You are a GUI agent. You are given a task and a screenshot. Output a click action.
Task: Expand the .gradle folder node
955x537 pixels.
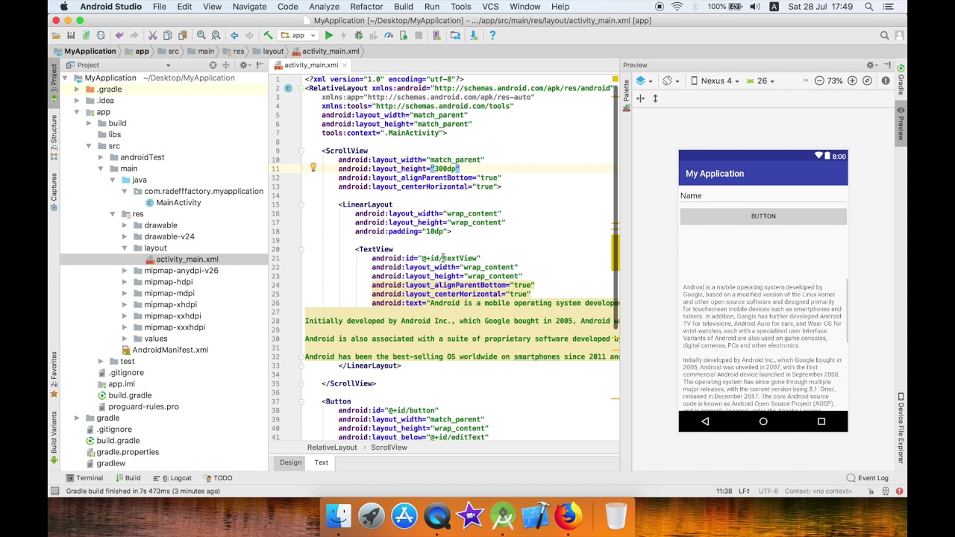coord(77,89)
